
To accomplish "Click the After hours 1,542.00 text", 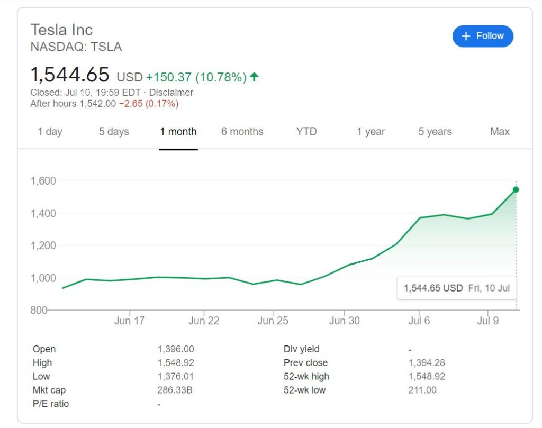I will [x=73, y=104].
